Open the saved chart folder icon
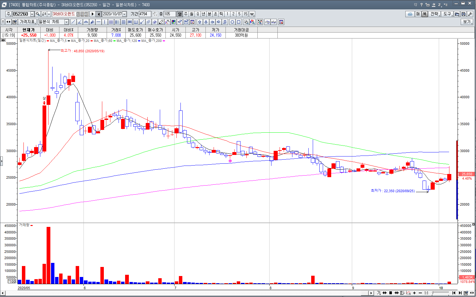 (457, 14)
